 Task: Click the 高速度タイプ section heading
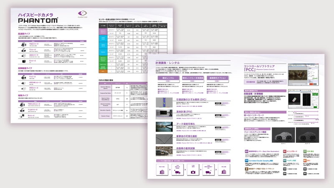pos(24,34)
